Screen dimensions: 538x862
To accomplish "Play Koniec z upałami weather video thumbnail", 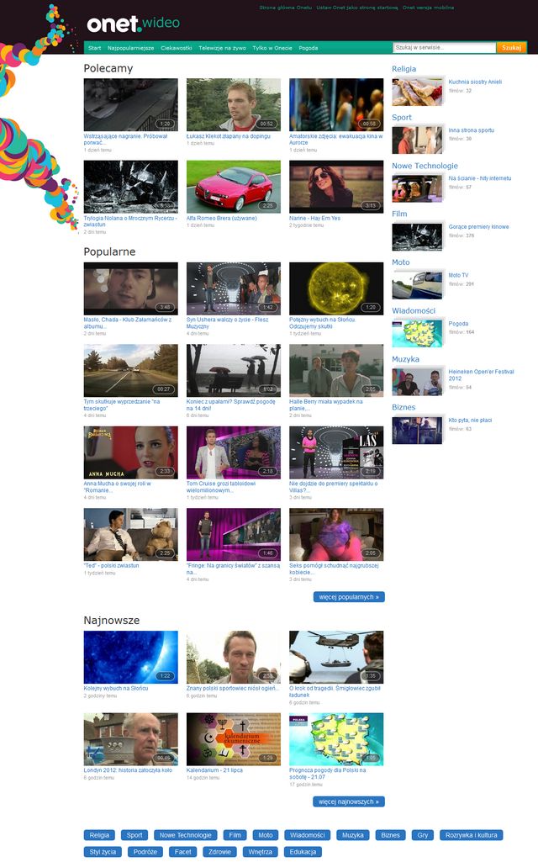I will (x=234, y=370).
